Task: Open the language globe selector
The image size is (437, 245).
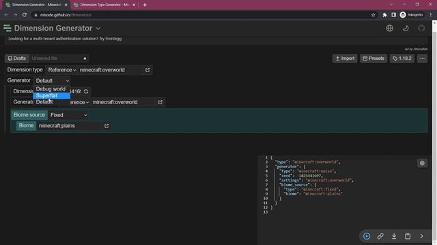Action: tap(390, 28)
